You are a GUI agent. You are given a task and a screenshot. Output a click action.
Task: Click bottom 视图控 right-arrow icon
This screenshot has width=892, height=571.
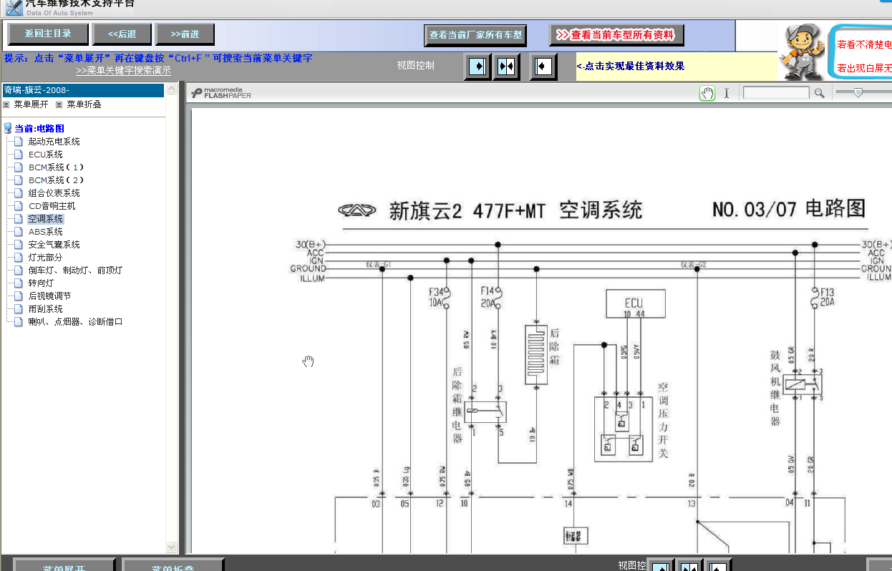tap(661, 566)
